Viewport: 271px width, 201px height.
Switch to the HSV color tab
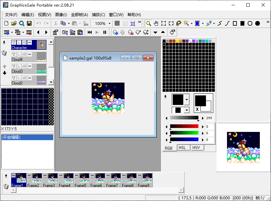point(197,148)
